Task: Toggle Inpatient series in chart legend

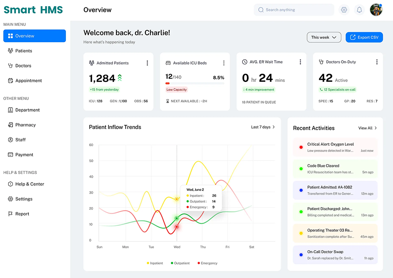Action: click(x=155, y=263)
